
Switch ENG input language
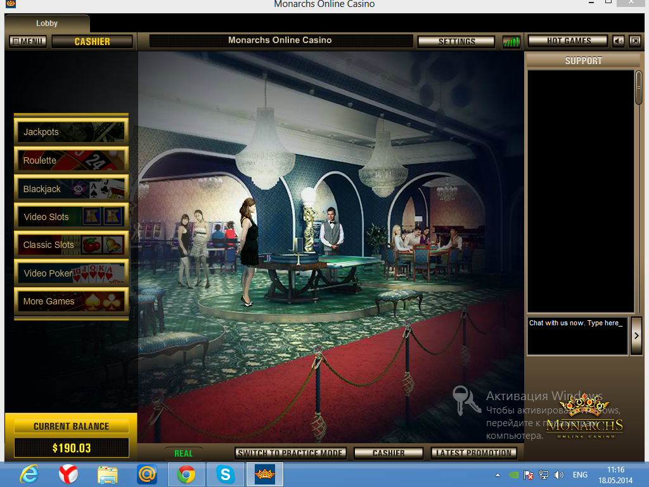580,475
